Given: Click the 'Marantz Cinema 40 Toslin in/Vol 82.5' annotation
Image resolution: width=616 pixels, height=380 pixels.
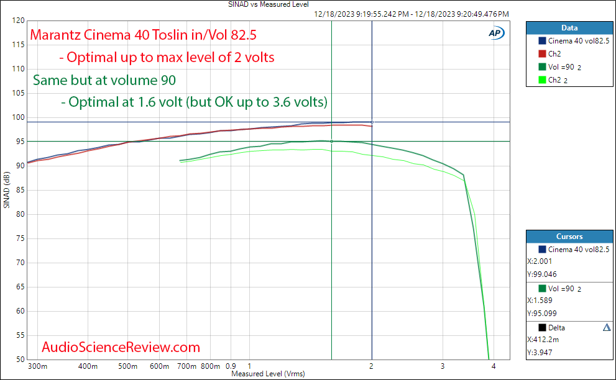Looking at the screenshot, I should (x=144, y=35).
